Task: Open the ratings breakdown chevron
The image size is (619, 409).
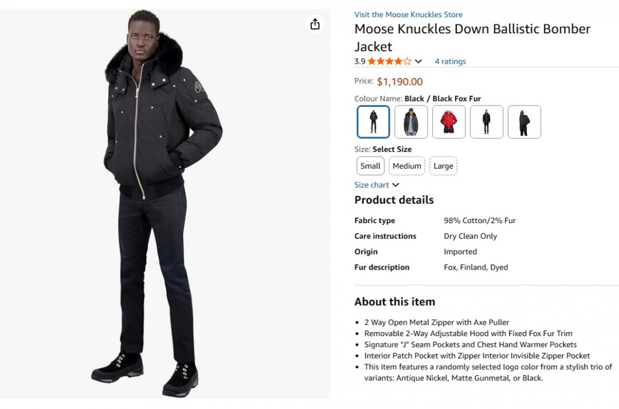Action: point(418,61)
